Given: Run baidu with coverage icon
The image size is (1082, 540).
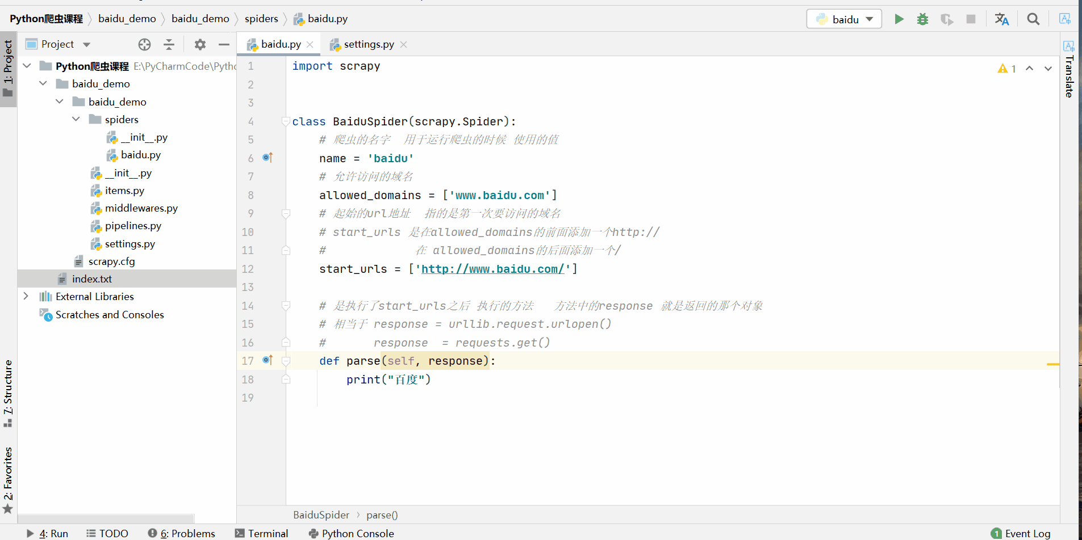Looking at the screenshot, I should 947,19.
